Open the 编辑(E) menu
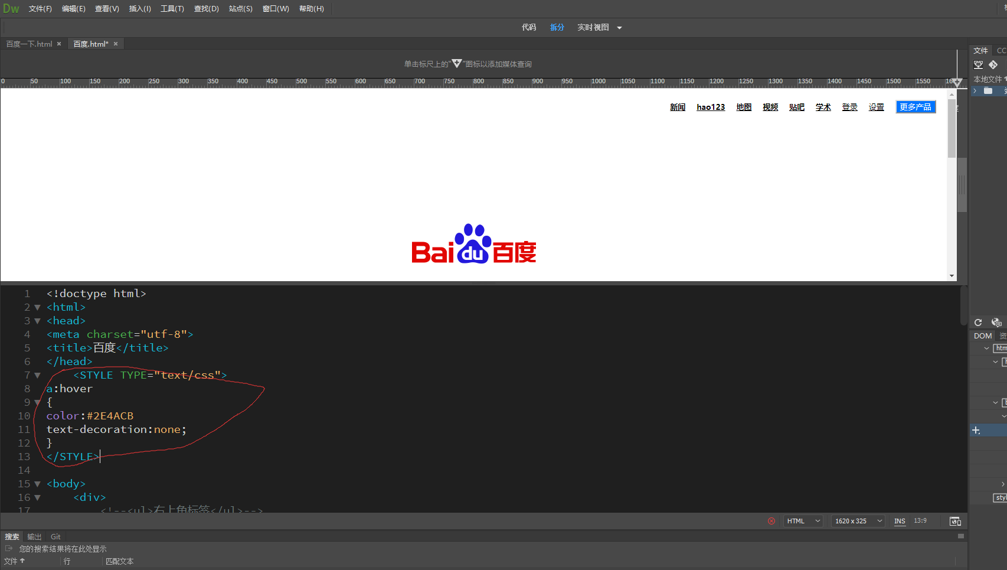 [74, 9]
